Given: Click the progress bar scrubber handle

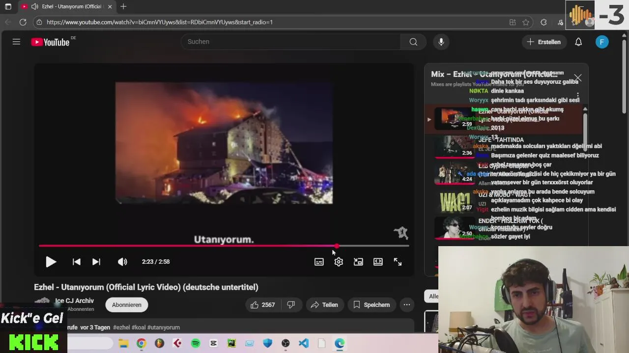Looking at the screenshot, I should click(x=337, y=246).
